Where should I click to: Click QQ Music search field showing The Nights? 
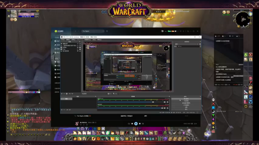93,31
